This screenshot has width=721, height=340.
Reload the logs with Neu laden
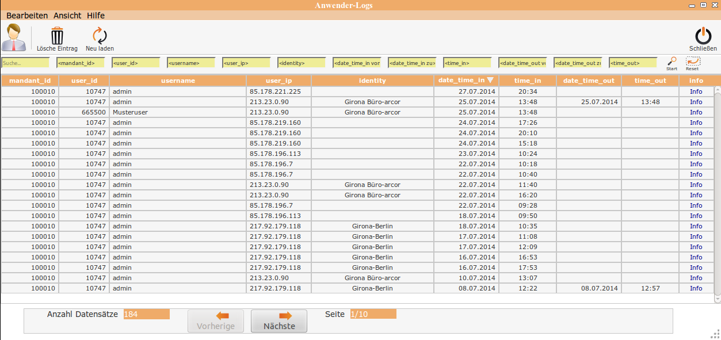pyautogui.click(x=100, y=36)
